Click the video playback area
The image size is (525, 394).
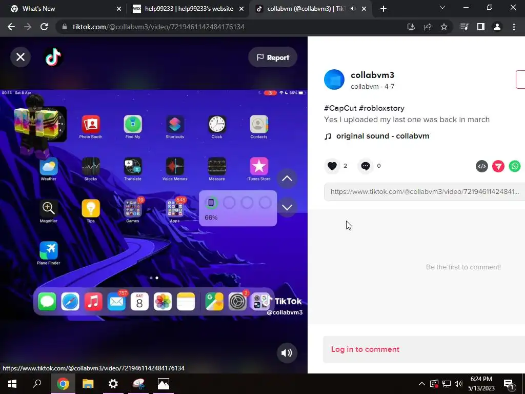[154, 205]
